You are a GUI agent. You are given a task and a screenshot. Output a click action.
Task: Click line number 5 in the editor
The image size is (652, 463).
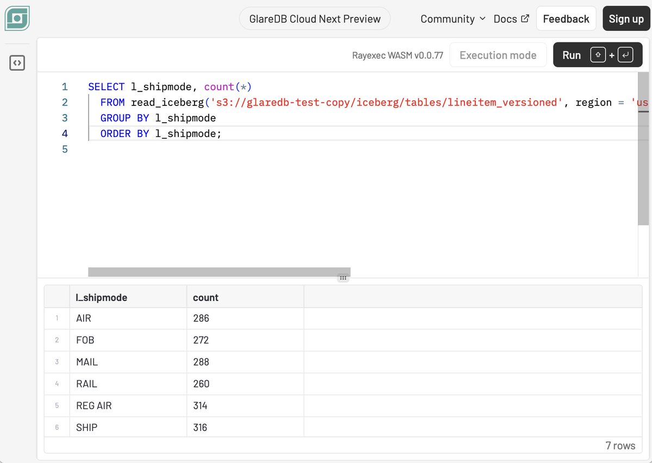click(x=65, y=149)
